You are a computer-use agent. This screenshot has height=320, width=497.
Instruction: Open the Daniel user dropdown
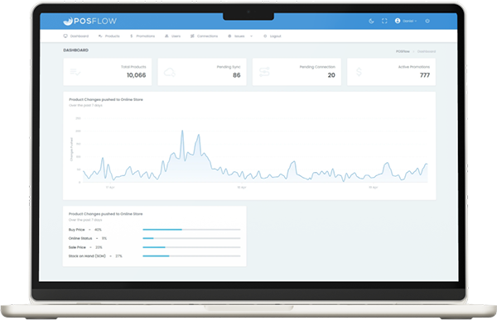pos(406,21)
